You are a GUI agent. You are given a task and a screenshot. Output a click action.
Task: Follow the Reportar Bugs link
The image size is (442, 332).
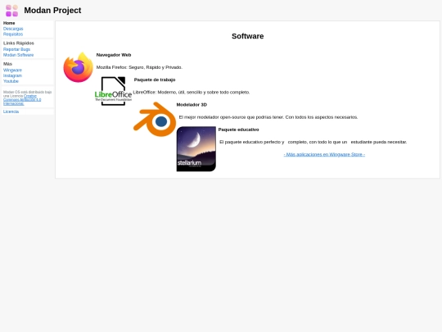coord(16,49)
